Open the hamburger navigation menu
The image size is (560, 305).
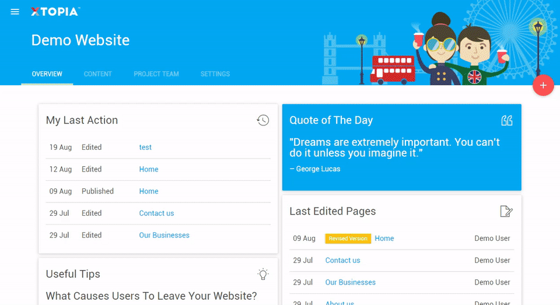15,12
